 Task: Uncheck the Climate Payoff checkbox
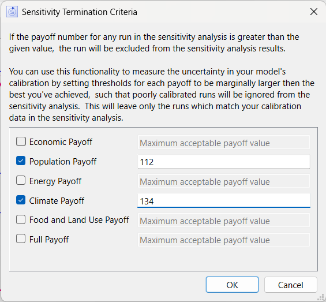21,200
